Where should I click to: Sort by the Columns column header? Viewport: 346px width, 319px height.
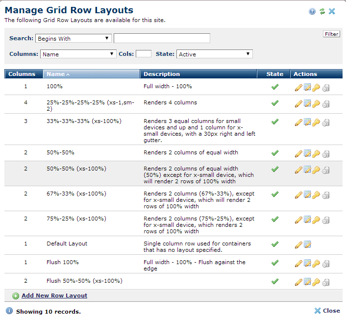click(22, 74)
